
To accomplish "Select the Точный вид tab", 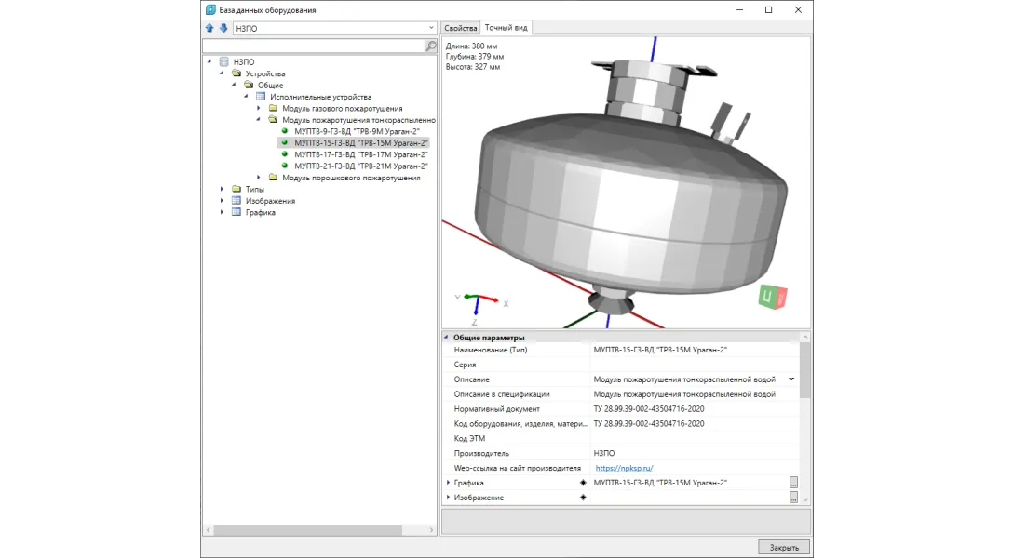I will pos(506,28).
